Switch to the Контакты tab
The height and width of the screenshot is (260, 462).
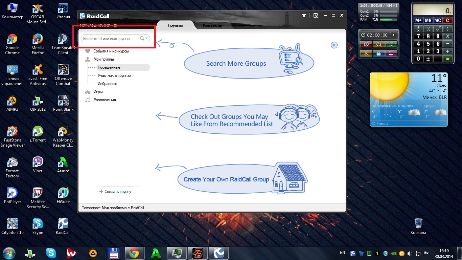point(212,26)
